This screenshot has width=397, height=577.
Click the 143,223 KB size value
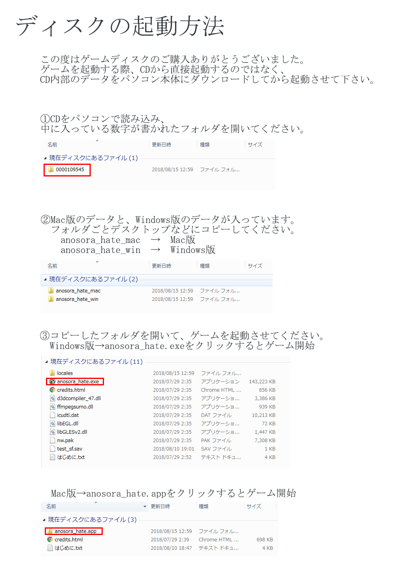(262, 382)
